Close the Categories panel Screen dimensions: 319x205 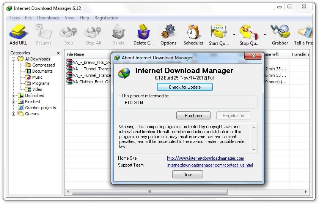(58, 53)
